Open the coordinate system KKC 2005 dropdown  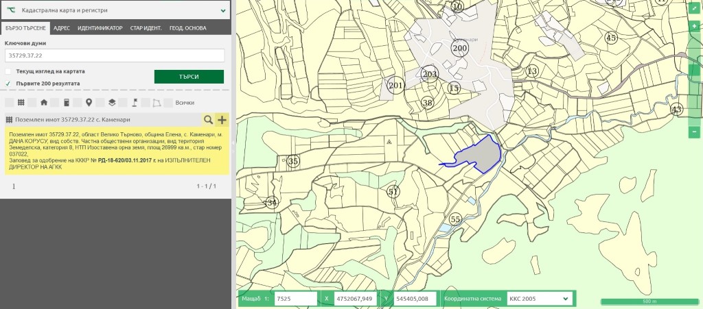[x=538, y=299]
